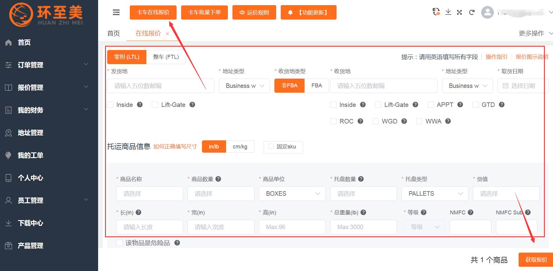Click help icon next to APPT
Screen dimensions: 553x271
pyautogui.click(x=460, y=104)
